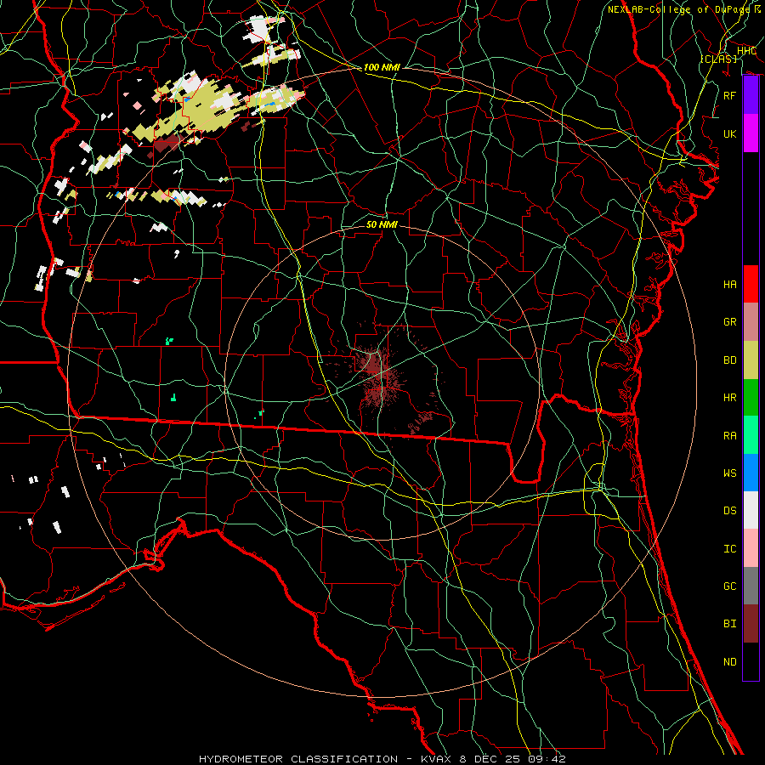Click the GR legend label
This screenshot has width=765, height=765.
point(729,322)
